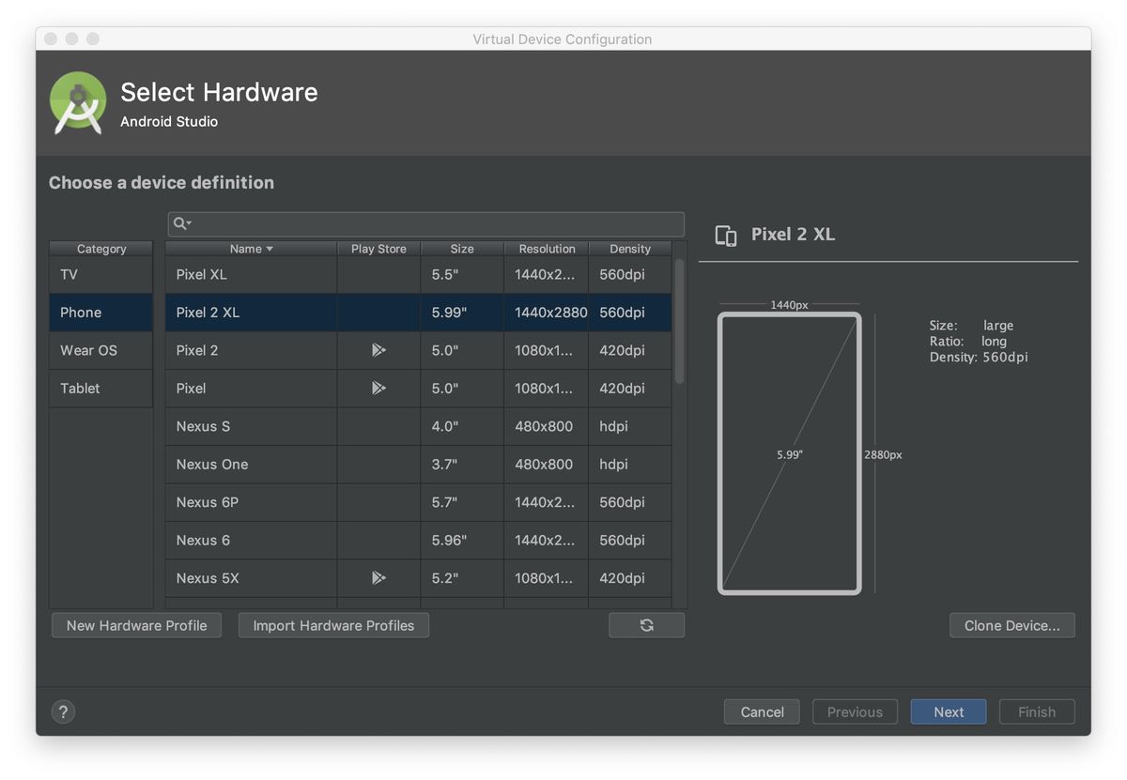Click New Hardware Profile button

click(137, 625)
